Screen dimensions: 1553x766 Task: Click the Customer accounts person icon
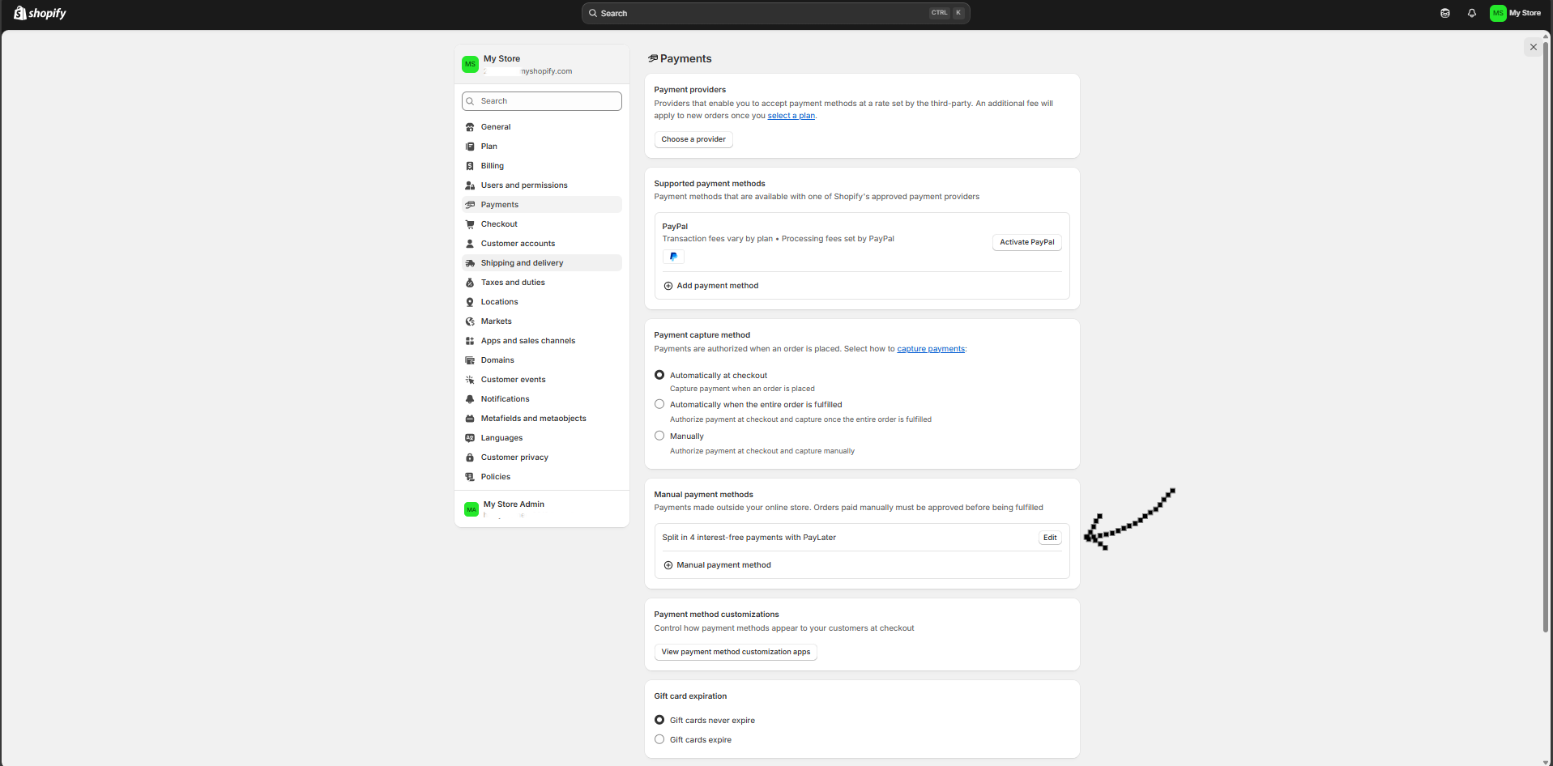[470, 244]
